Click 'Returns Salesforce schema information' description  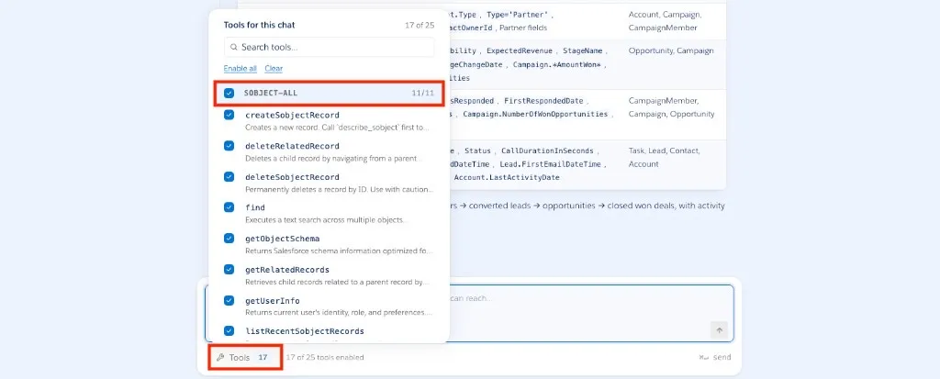pos(339,251)
